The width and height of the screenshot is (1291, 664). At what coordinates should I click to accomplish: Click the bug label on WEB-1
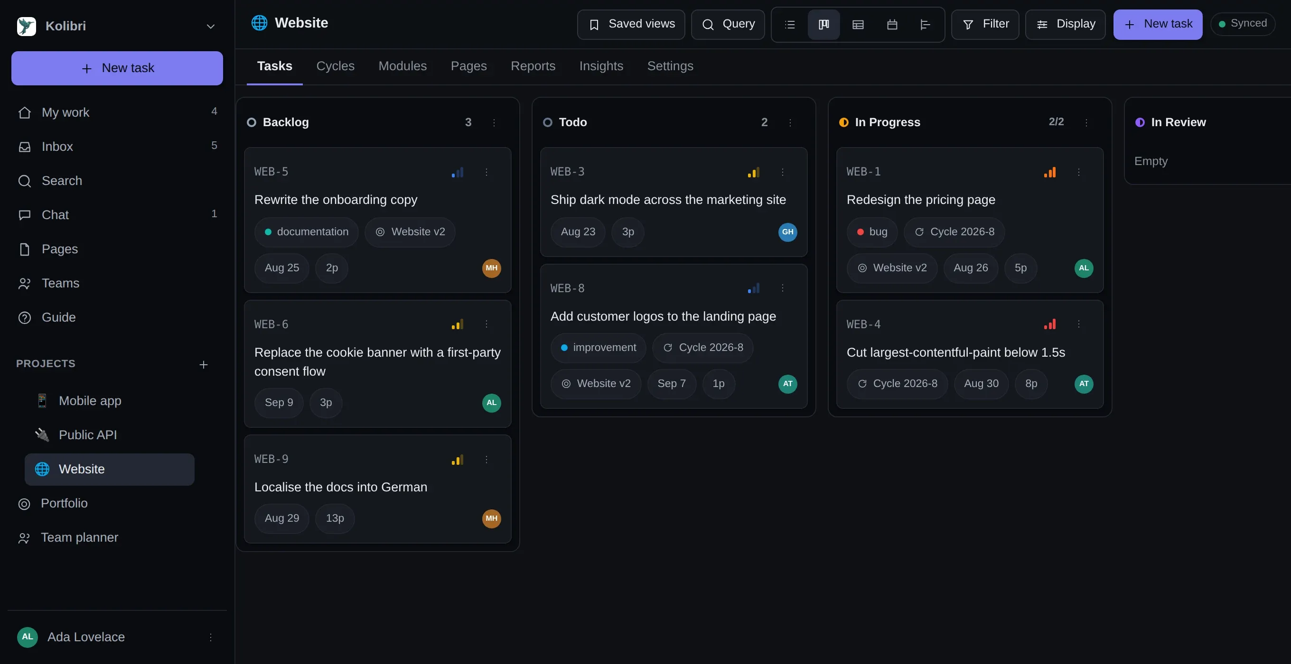tap(872, 232)
